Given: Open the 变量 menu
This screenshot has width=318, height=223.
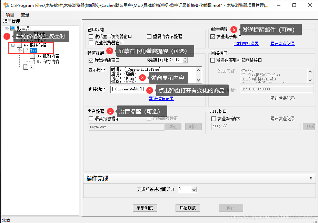Looking at the screenshot, I should (25, 15).
